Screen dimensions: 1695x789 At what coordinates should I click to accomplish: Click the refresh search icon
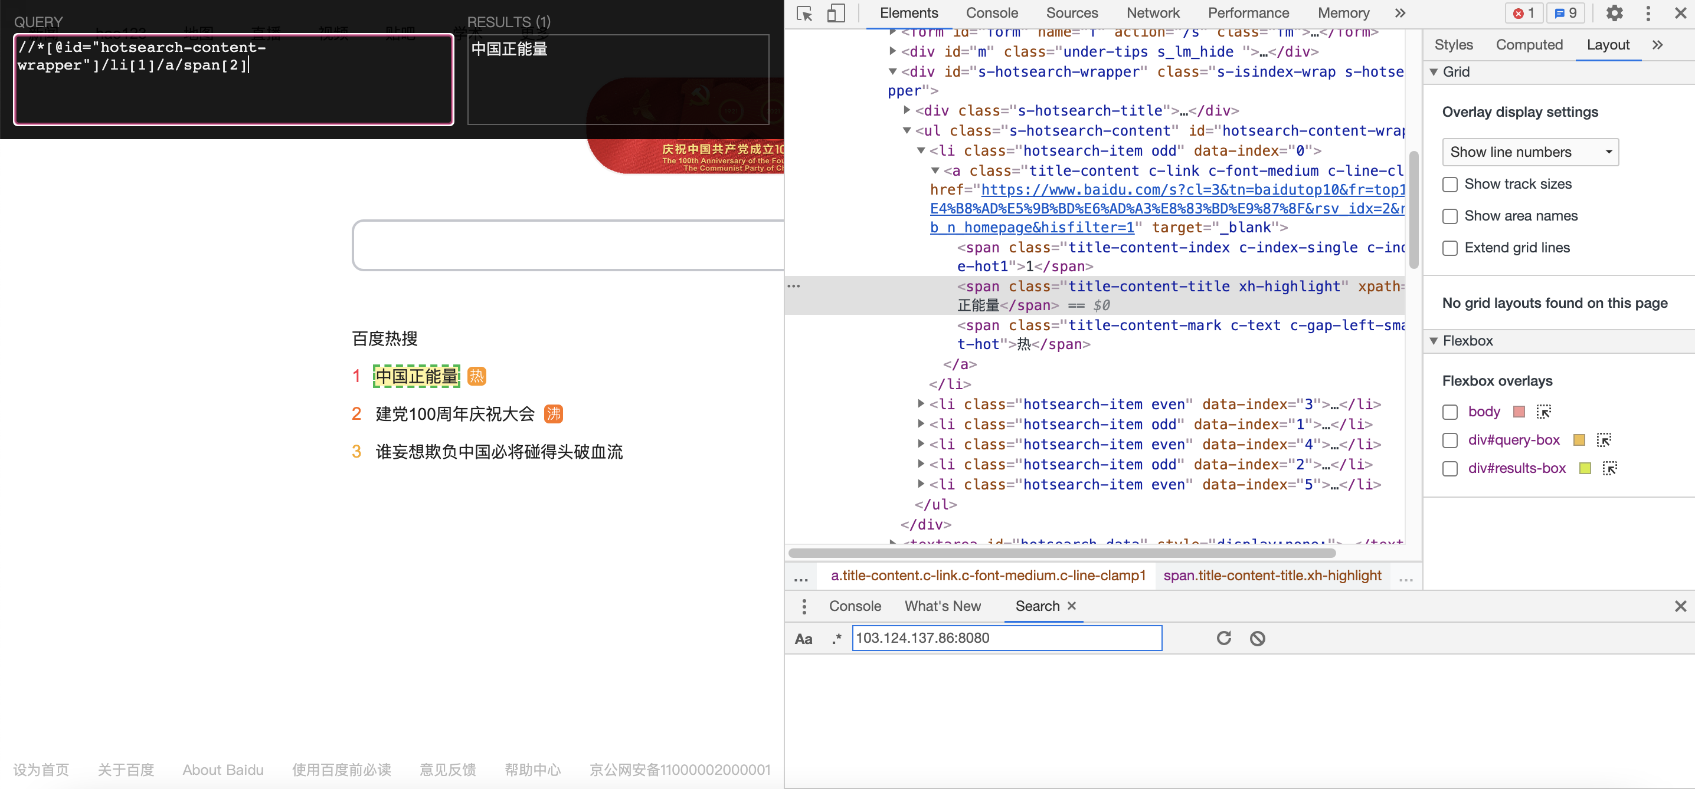(x=1224, y=639)
